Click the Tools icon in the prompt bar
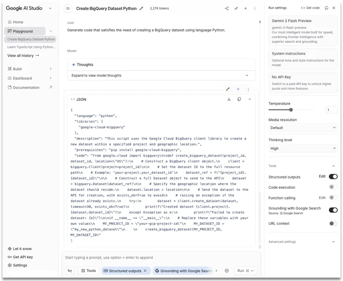This screenshot has height=281, width=343. click(x=88, y=271)
